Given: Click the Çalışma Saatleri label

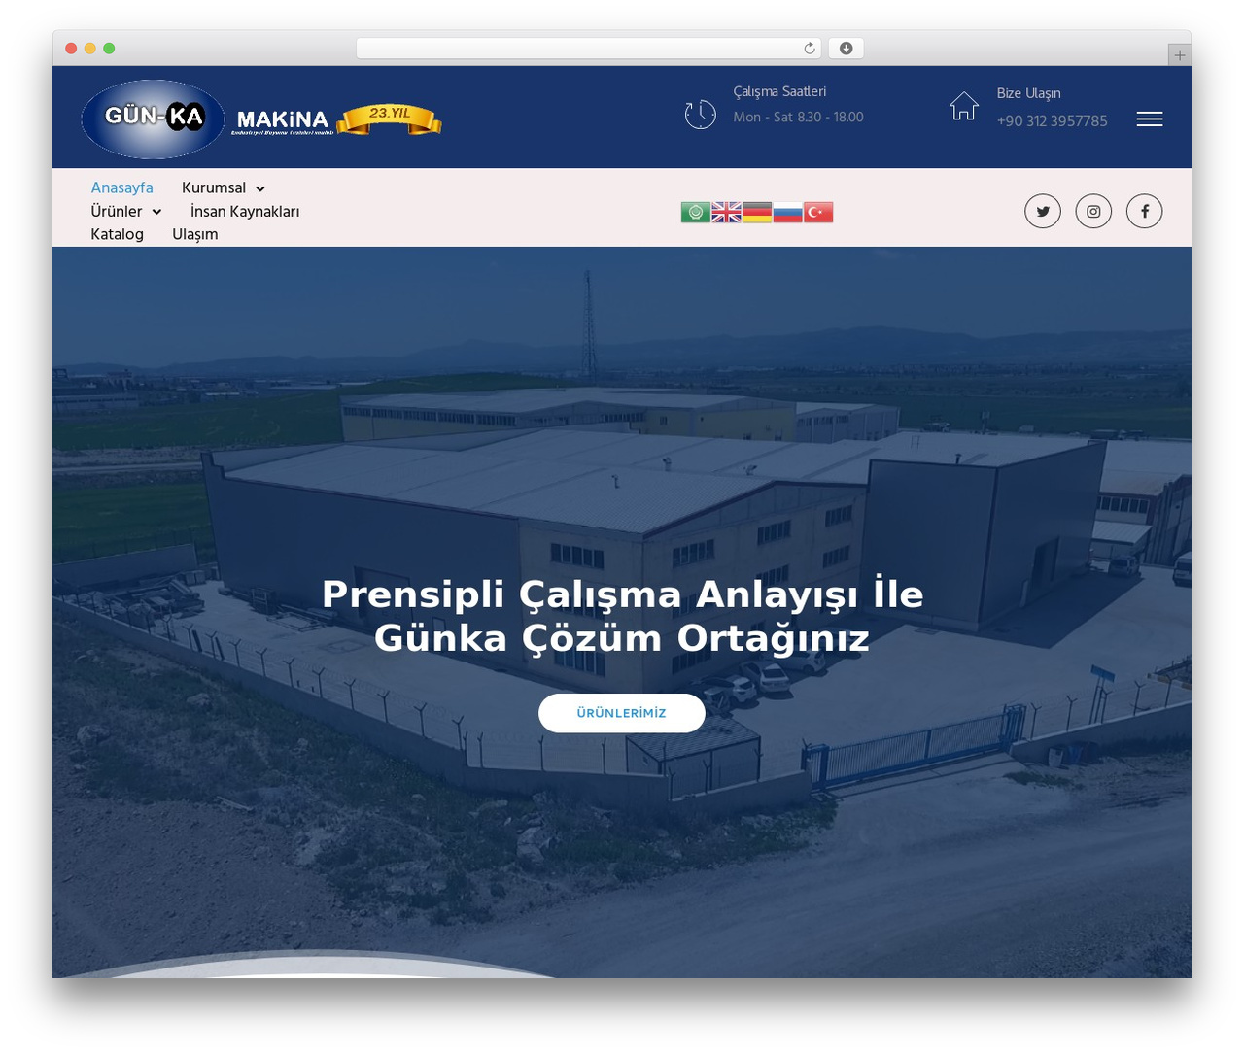Looking at the screenshot, I should click(x=779, y=91).
